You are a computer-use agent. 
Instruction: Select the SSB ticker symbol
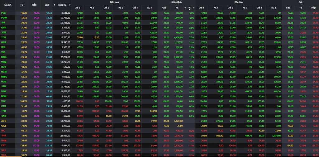click(3, 32)
